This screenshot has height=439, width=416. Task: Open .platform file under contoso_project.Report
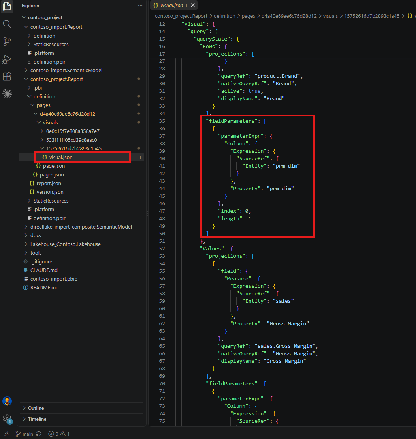(44, 209)
